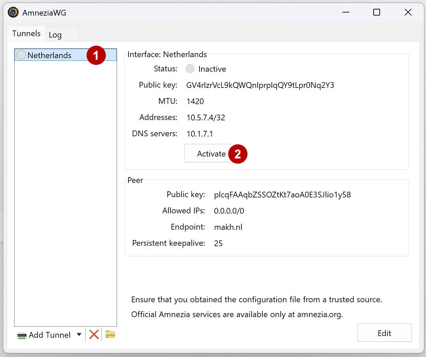Click the amnezia.org text in the notice

point(319,314)
